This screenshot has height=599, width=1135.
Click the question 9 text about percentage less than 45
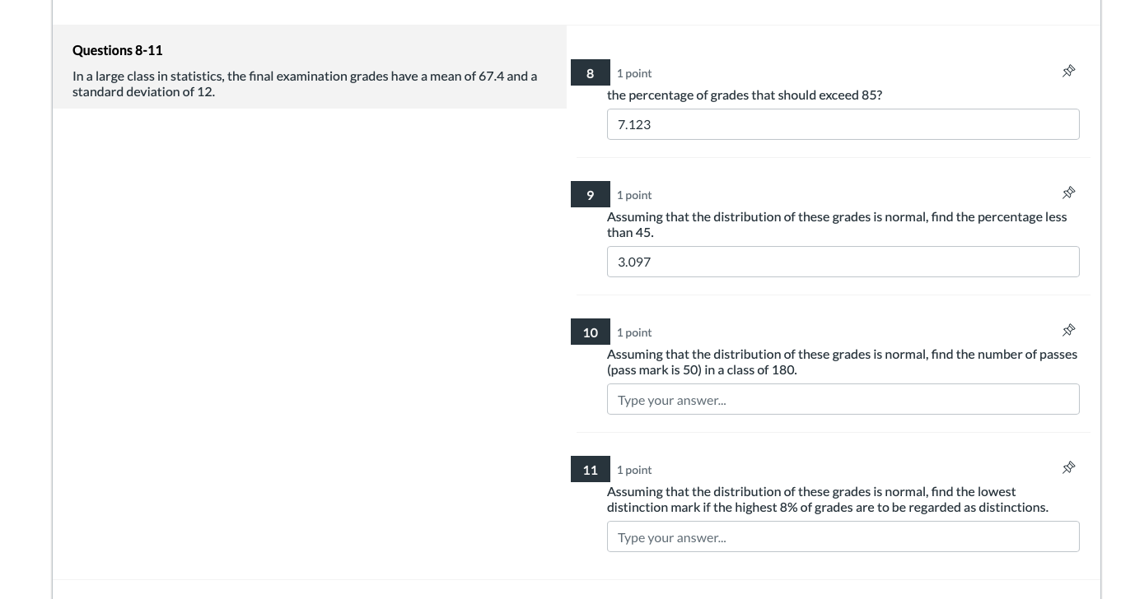[x=837, y=224]
